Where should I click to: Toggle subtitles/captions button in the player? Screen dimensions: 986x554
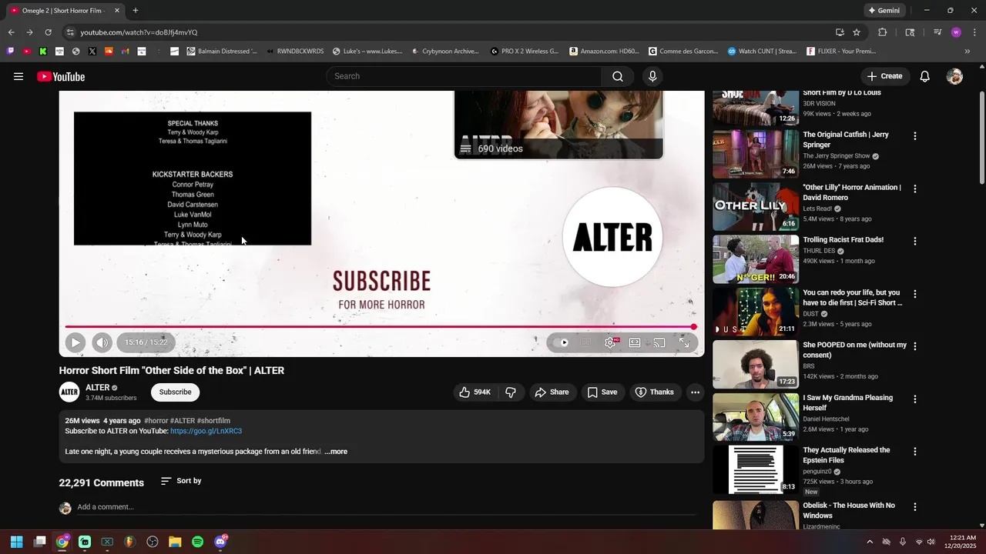point(585,342)
